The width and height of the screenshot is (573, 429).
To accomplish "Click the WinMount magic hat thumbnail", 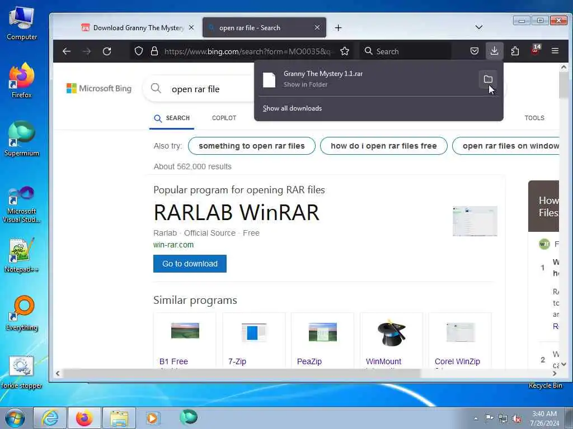I will pyautogui.click(x=391, y=333).
